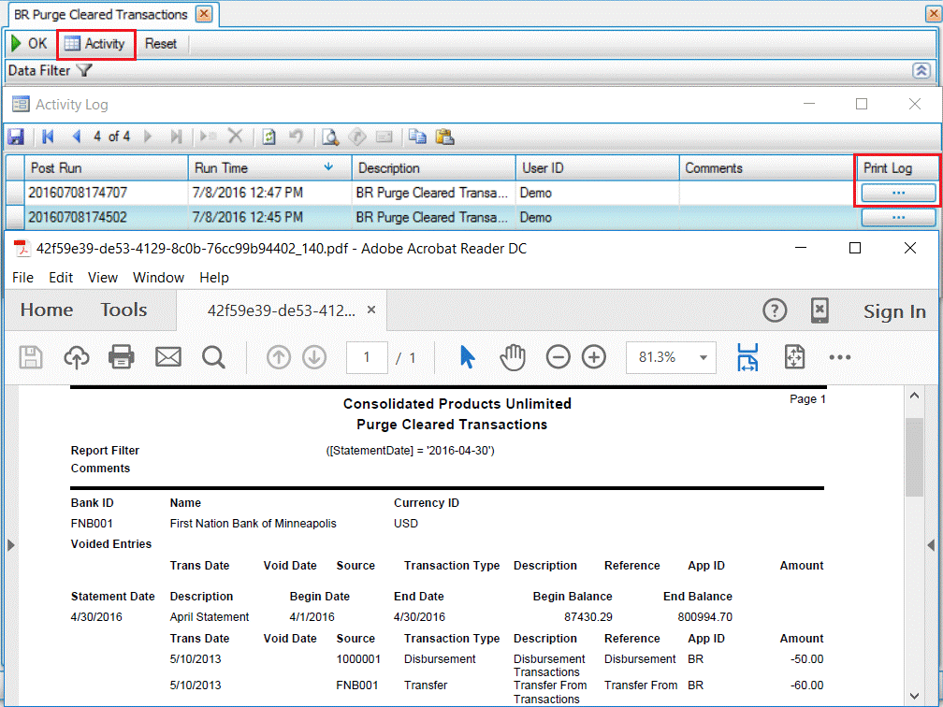Click the copy icon in Activity Log
This screenshot has width=943, height=707.
coord(417,137)
